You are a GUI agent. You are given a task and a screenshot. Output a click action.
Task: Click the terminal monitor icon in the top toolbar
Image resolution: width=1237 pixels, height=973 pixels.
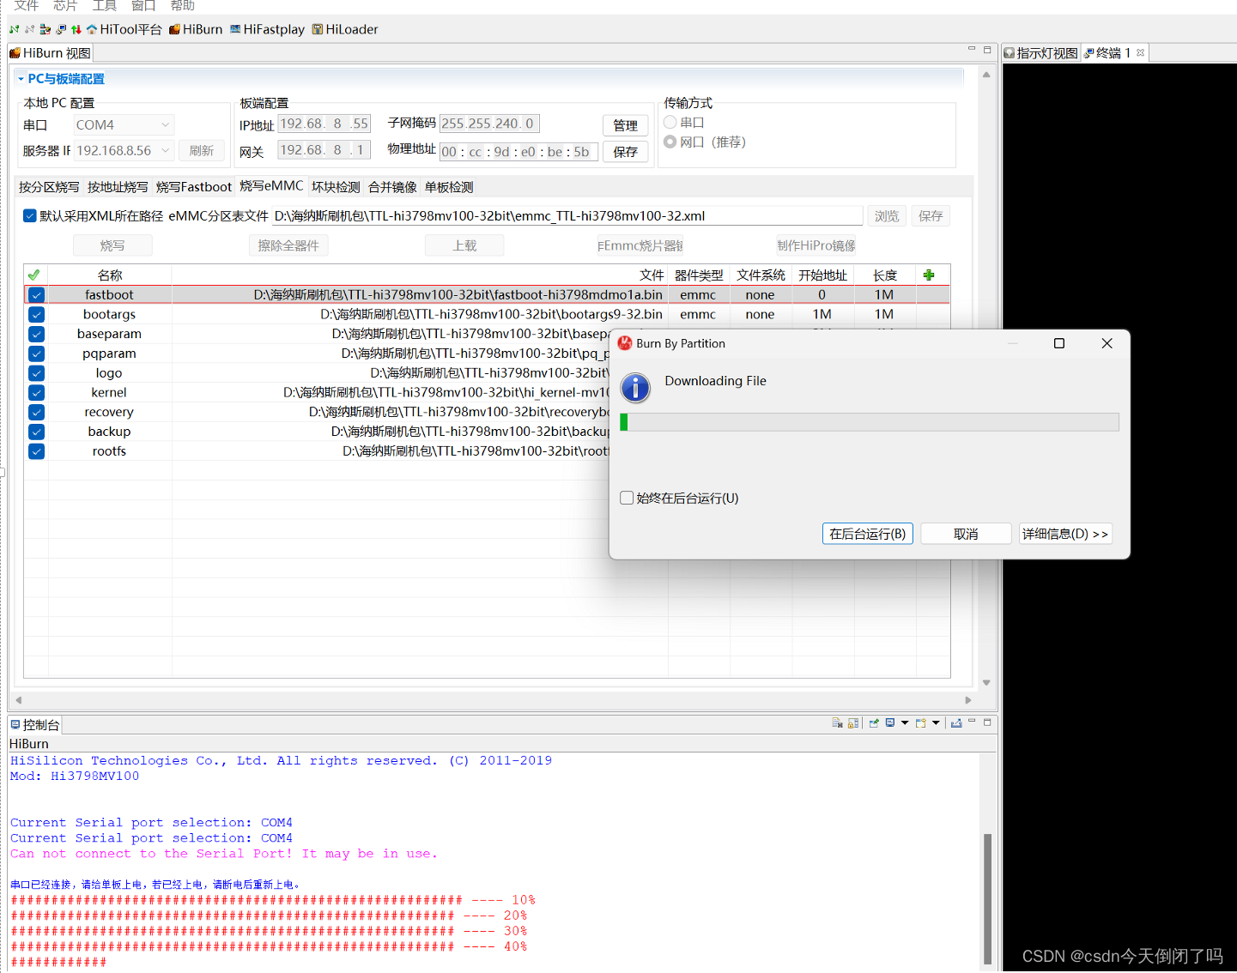click(61, 29)
